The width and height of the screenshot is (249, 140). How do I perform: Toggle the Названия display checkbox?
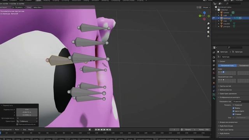pyautogui.click(x=233, y=105)
